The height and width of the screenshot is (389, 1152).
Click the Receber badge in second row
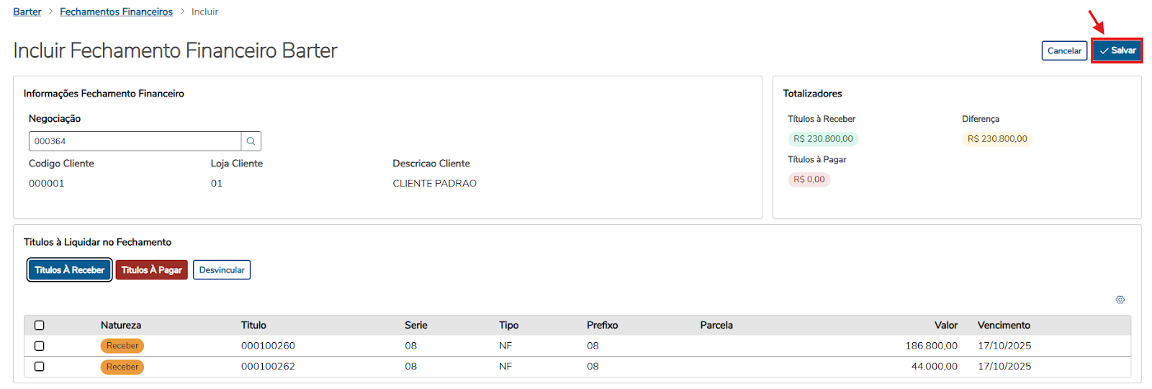coord(122,367)
